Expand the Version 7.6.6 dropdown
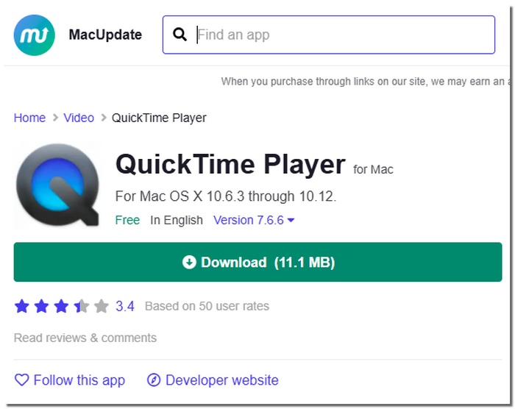Screen dimensions: 515x409 [254, 220]
